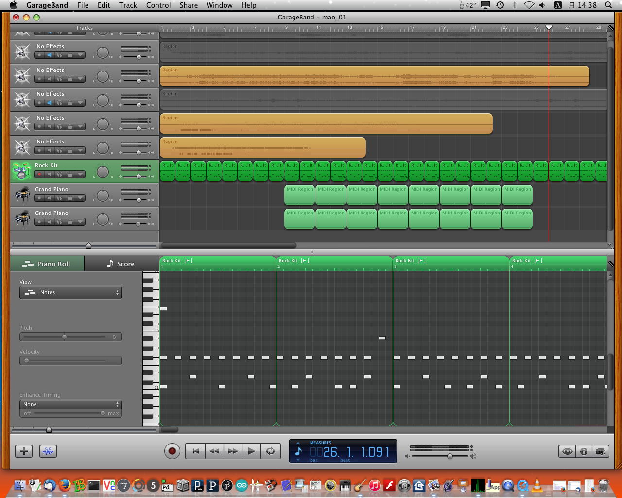Launch Firefox from the Dock
Viewport: 622px width, 498px height.
[x=64, y=485]
